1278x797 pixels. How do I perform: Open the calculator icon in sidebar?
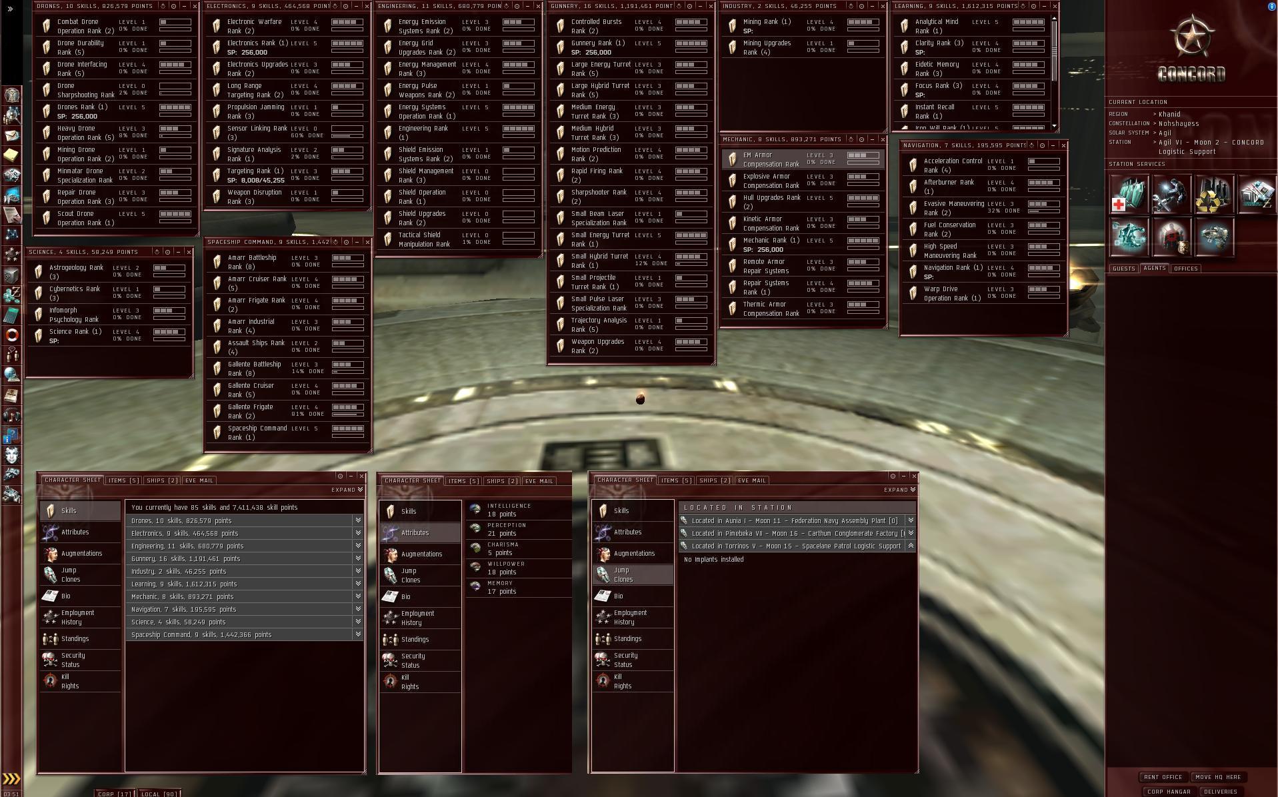[x=12, y=315]
